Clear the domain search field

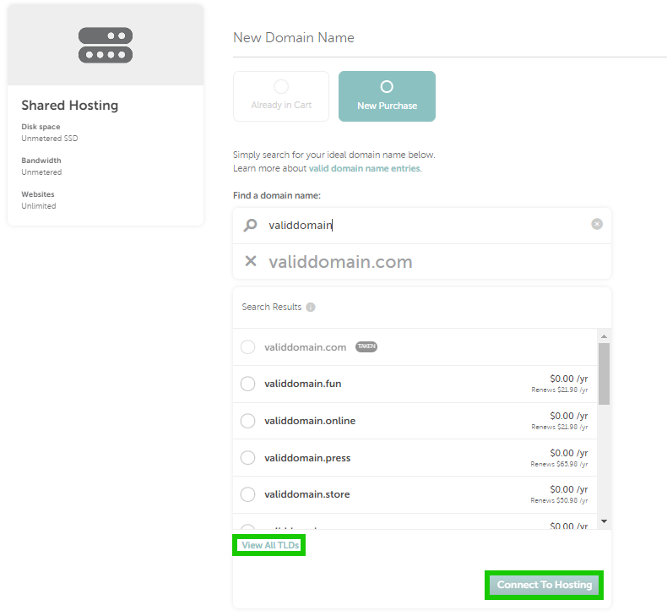click(x=597, y=224)
